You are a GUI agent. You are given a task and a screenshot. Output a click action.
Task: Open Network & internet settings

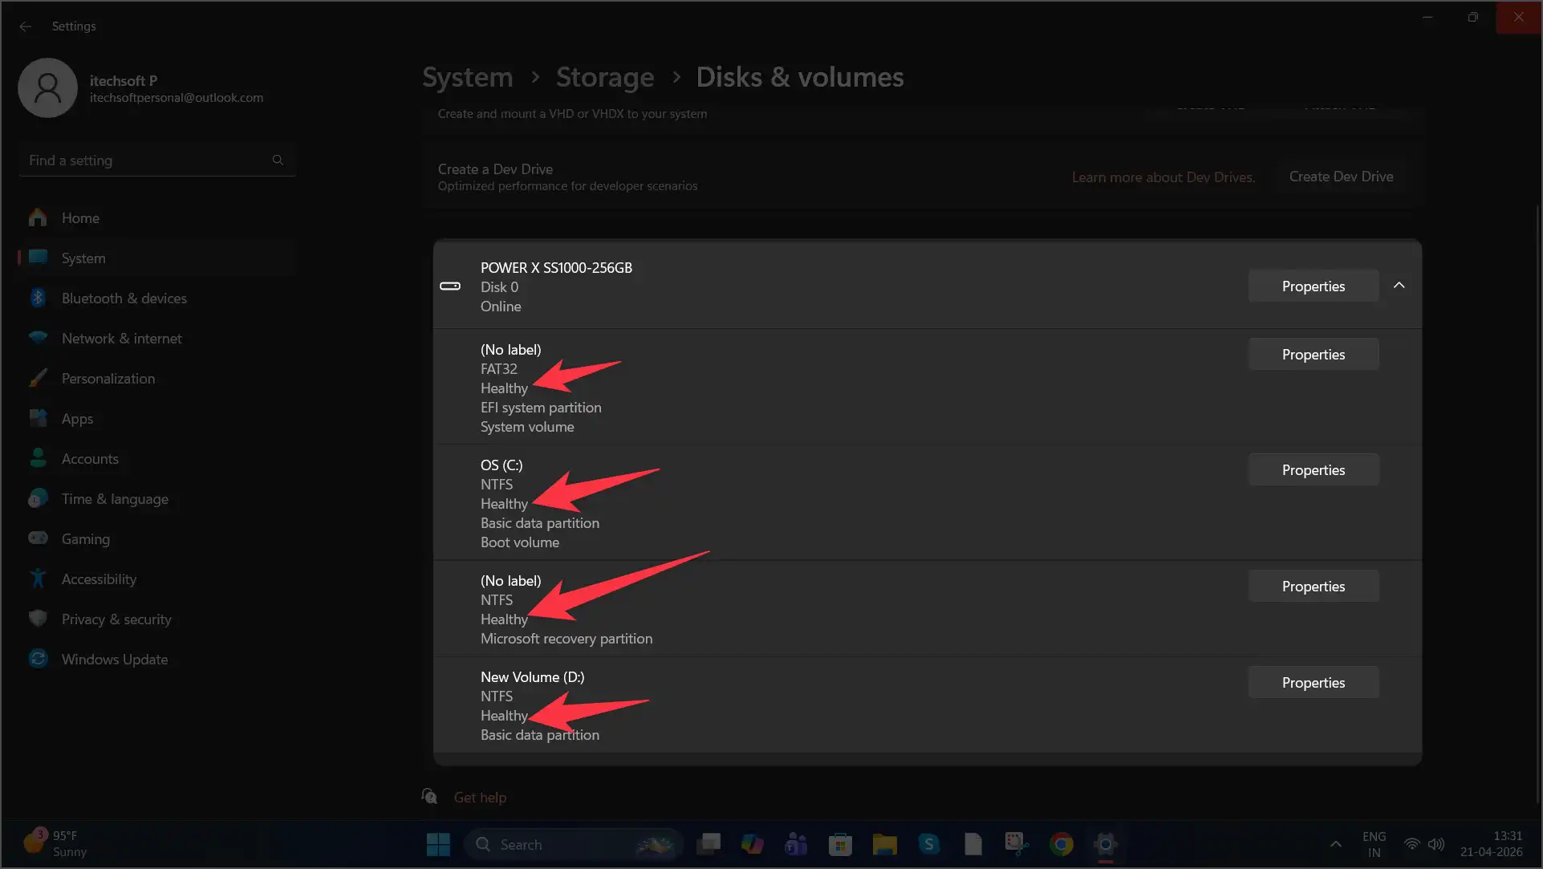pos(121,338)
